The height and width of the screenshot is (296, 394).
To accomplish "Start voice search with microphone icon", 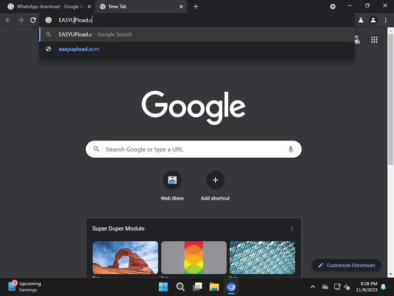I will pyautogui.click(x=290, y=149).
